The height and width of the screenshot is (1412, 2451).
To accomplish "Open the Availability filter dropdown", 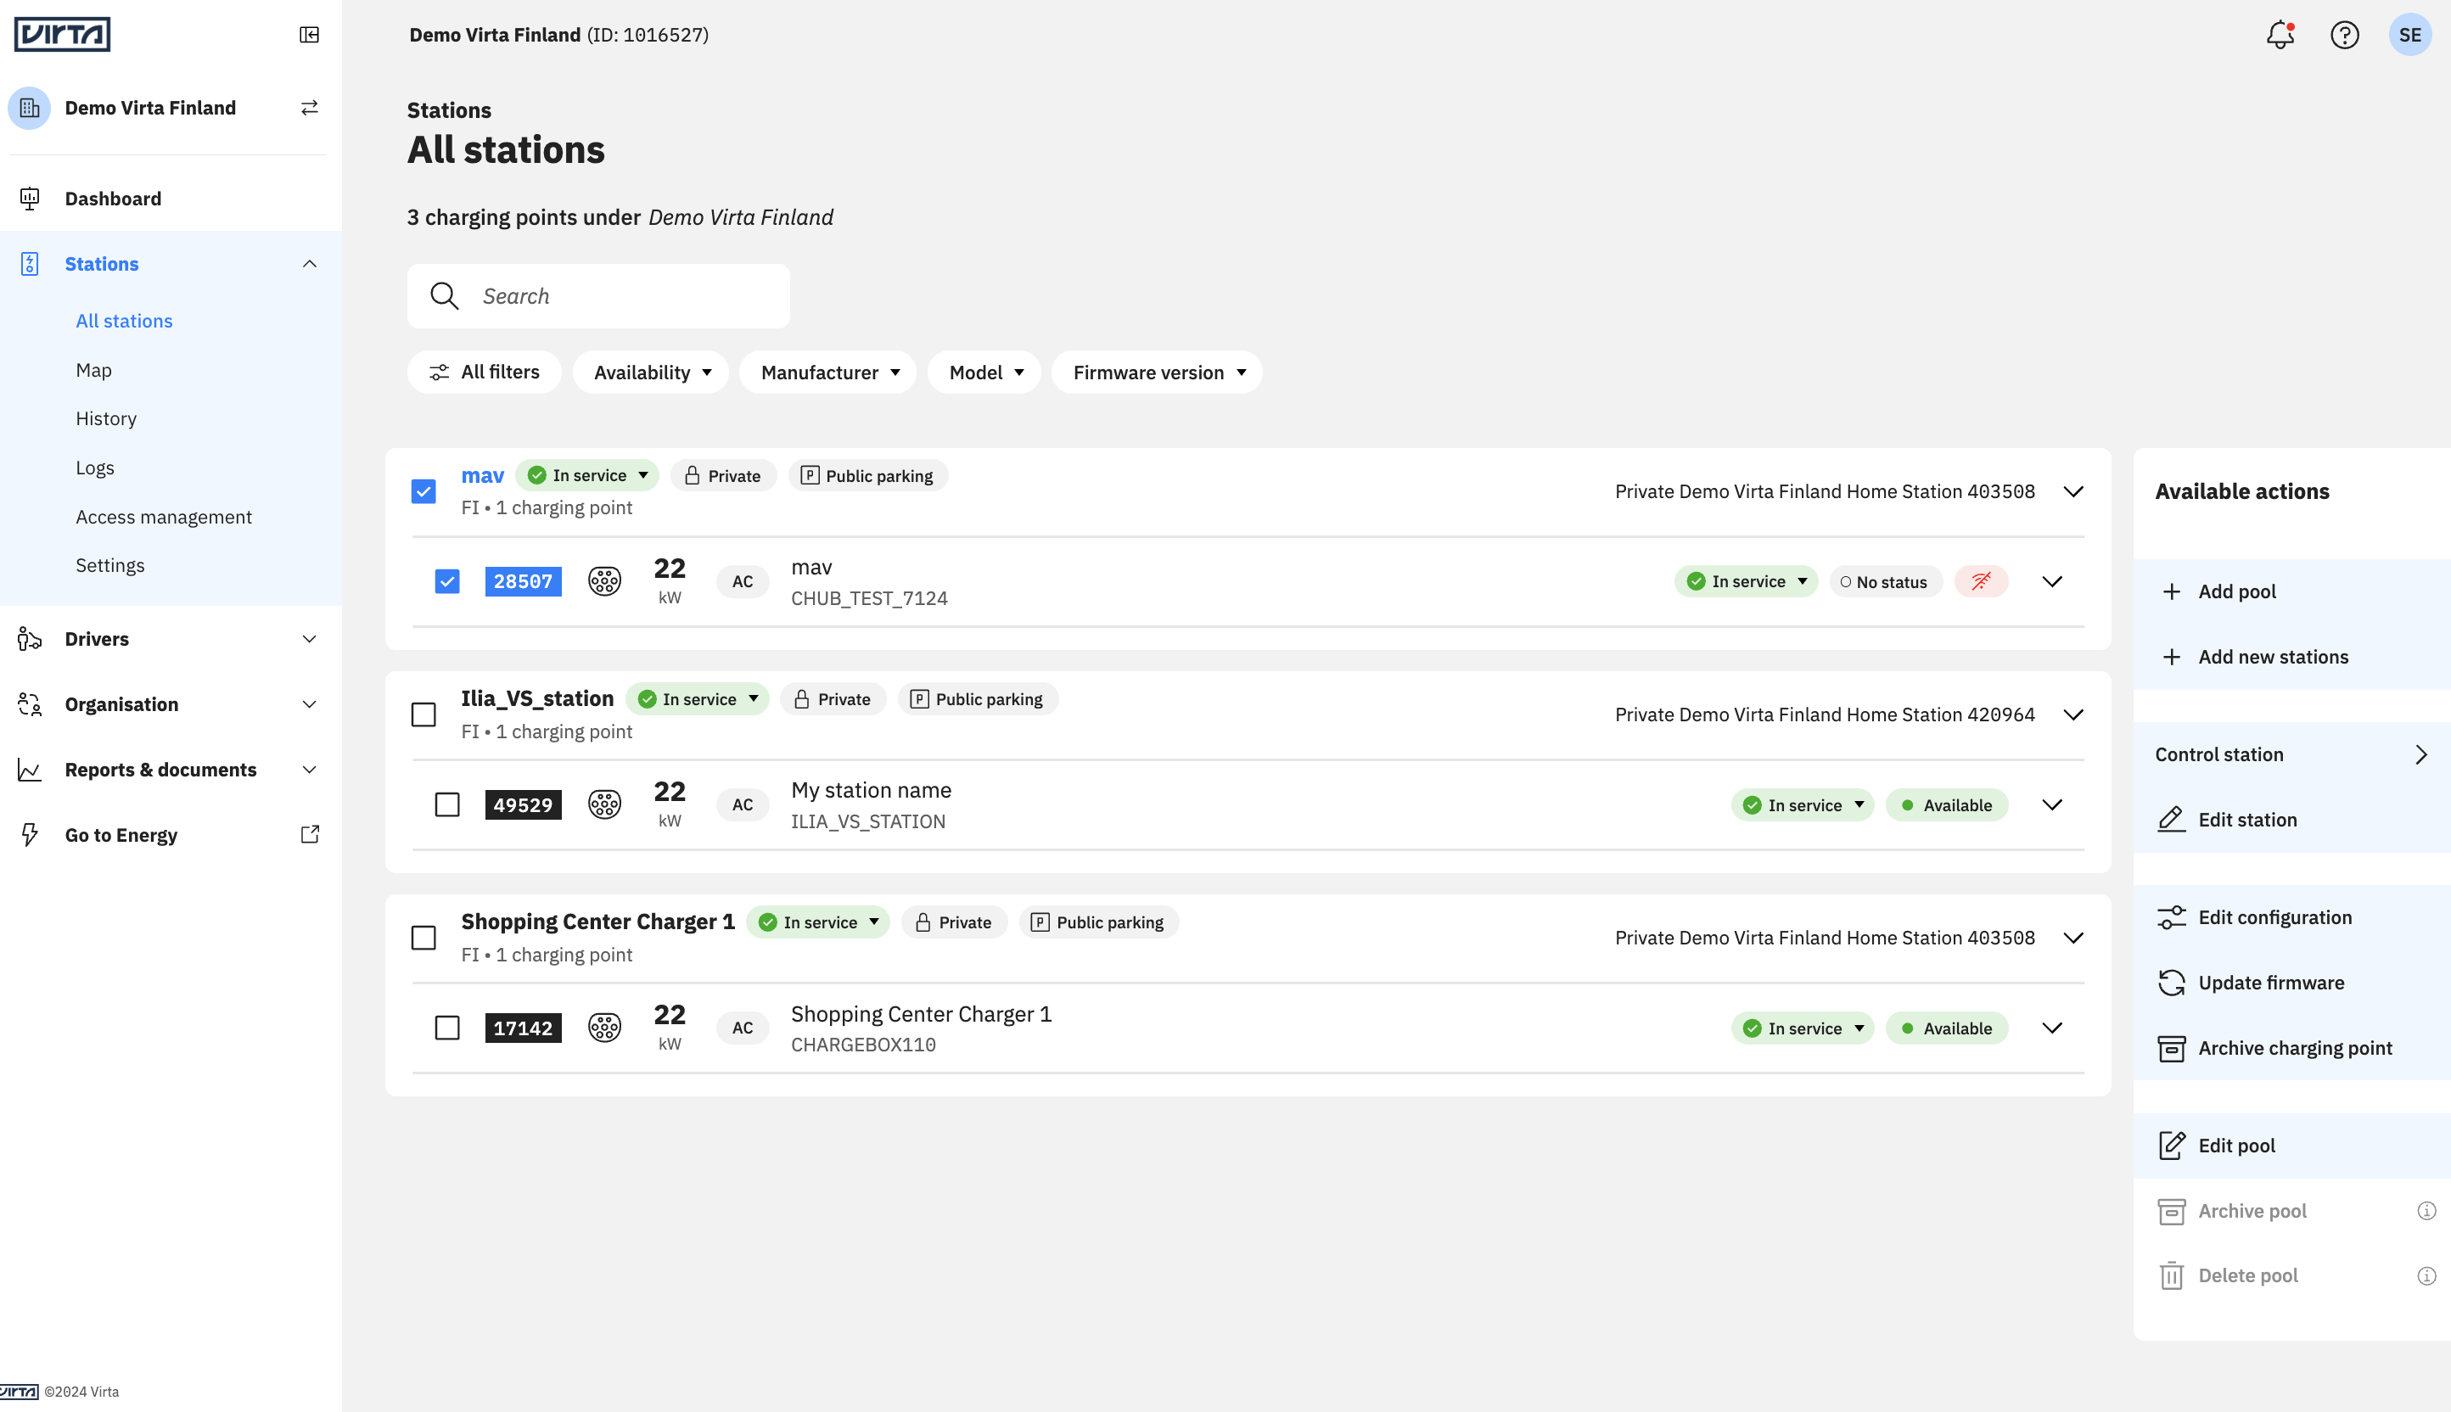I will [x=651, y=373].
